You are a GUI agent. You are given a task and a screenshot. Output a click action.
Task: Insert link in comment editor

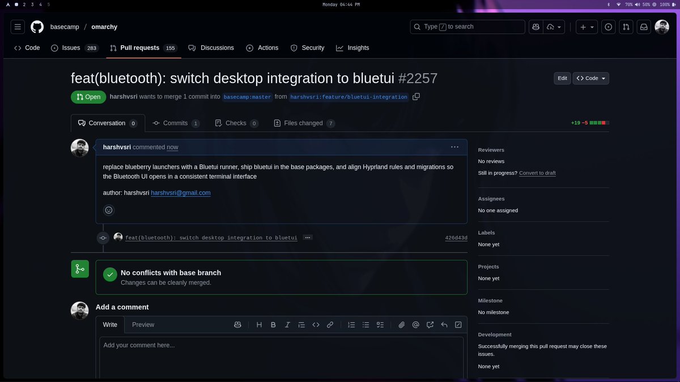coord(330,325)
